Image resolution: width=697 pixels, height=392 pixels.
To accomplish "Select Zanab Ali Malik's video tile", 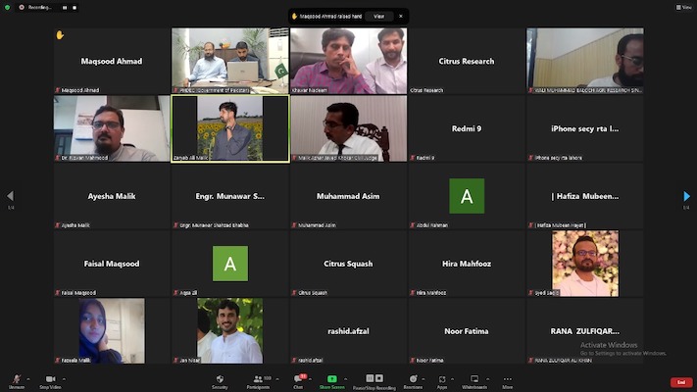I will [x=230, y=128].
